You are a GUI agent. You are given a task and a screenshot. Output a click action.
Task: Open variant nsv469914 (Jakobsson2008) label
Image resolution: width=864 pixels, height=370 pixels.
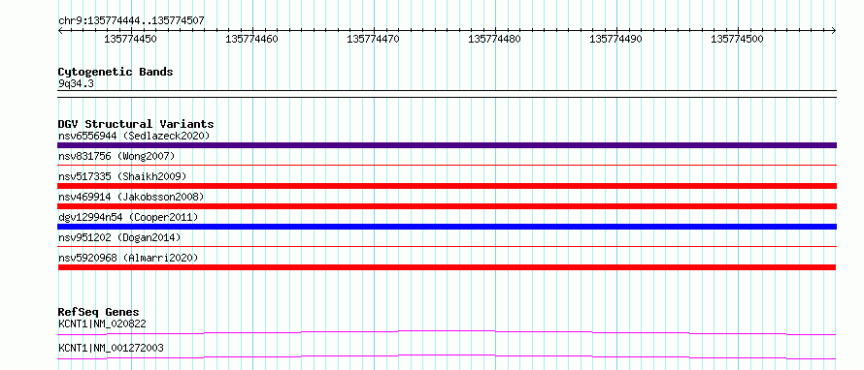[131, 197]
